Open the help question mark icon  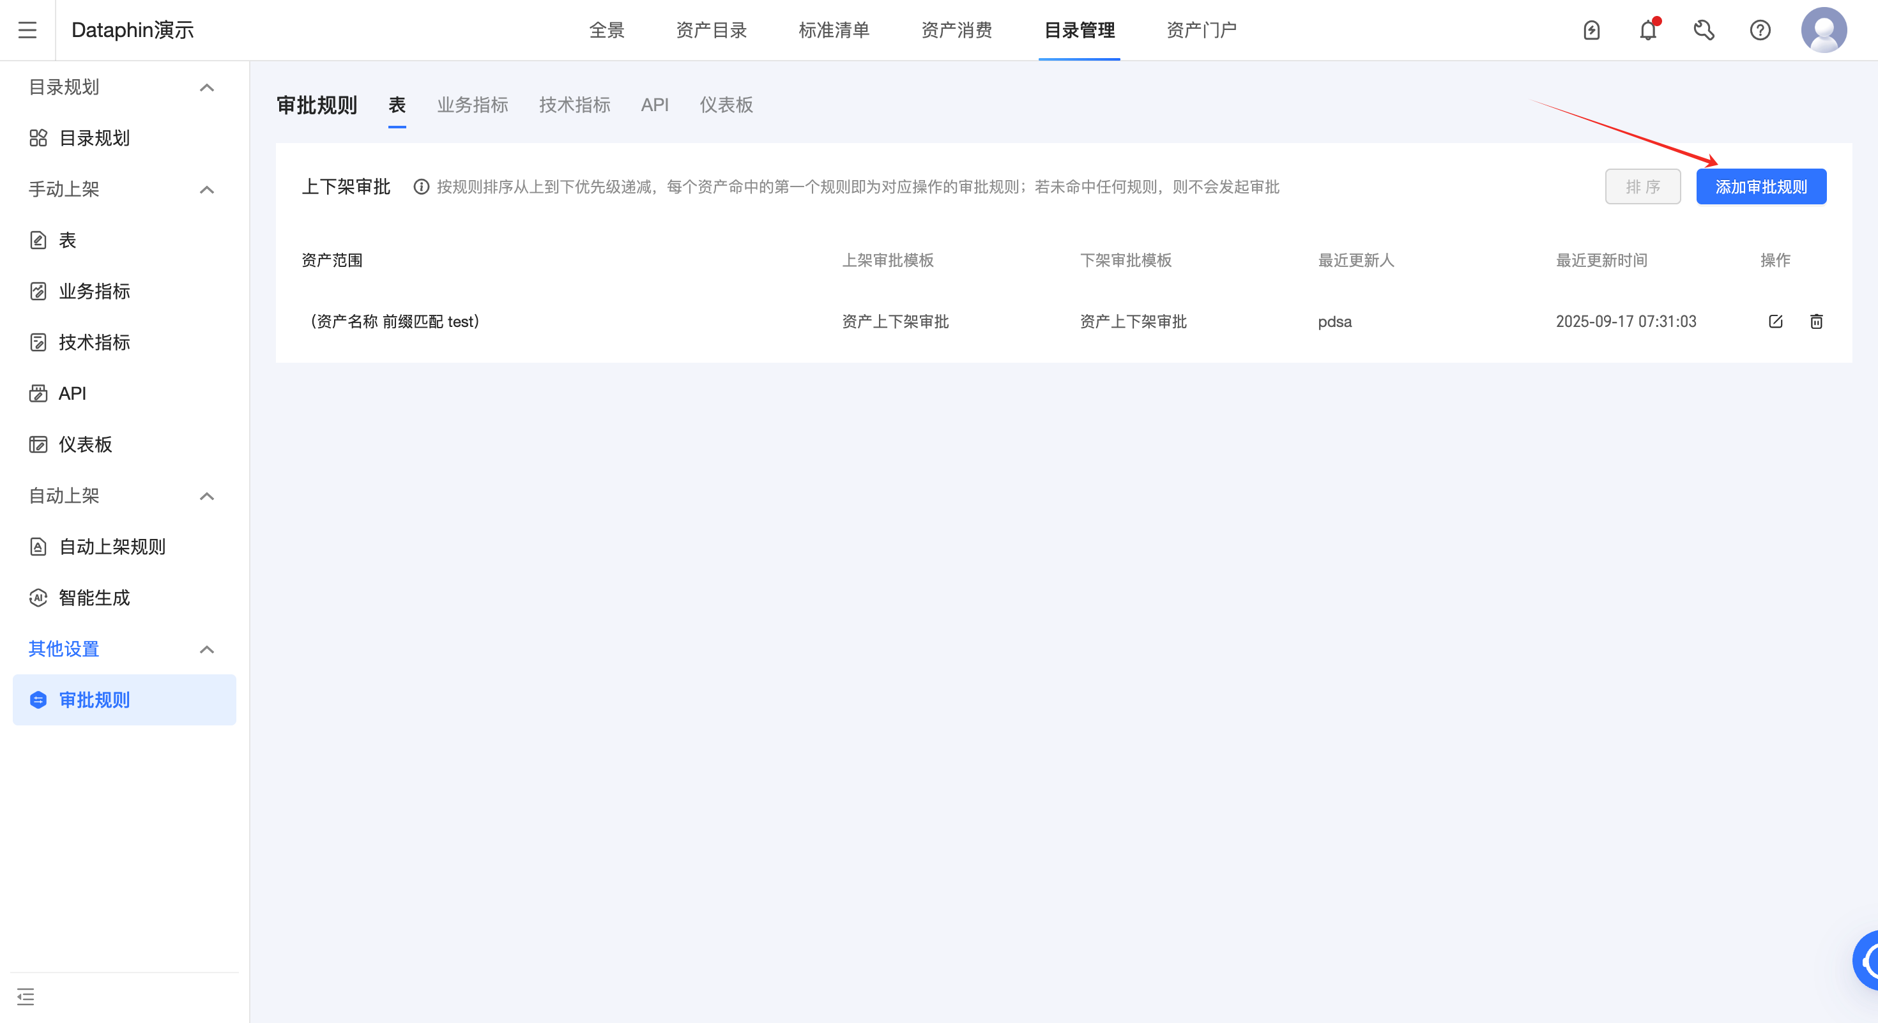pyautogui.click(x=1760, y=30)
